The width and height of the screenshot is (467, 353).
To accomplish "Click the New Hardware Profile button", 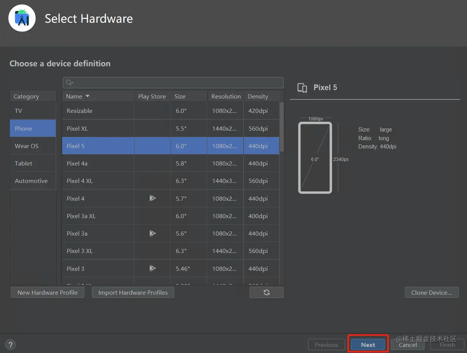I will click(47, 292).
